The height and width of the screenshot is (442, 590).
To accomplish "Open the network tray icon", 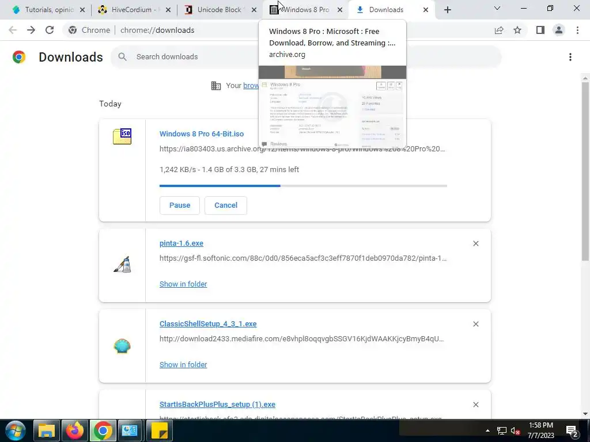I will pos(502,430).
